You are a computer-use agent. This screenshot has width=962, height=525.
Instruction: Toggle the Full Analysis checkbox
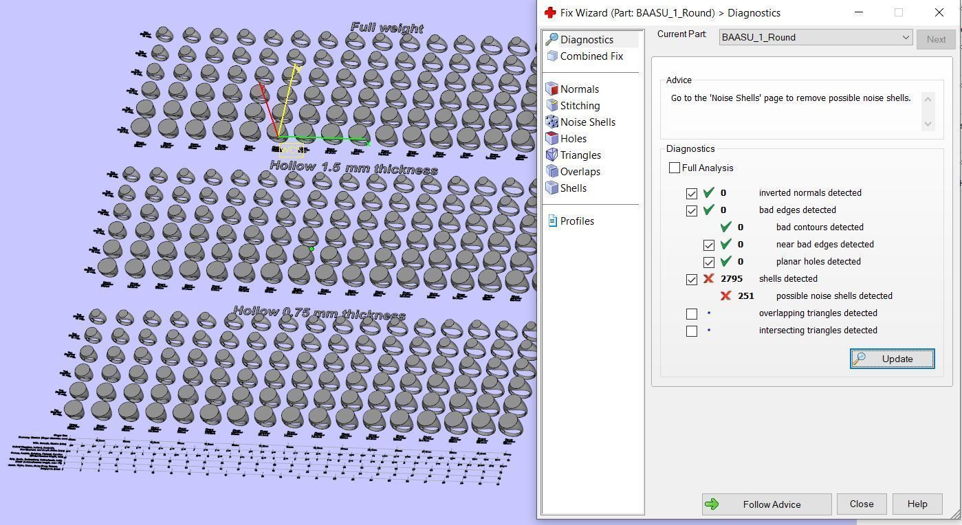(675, 168)
